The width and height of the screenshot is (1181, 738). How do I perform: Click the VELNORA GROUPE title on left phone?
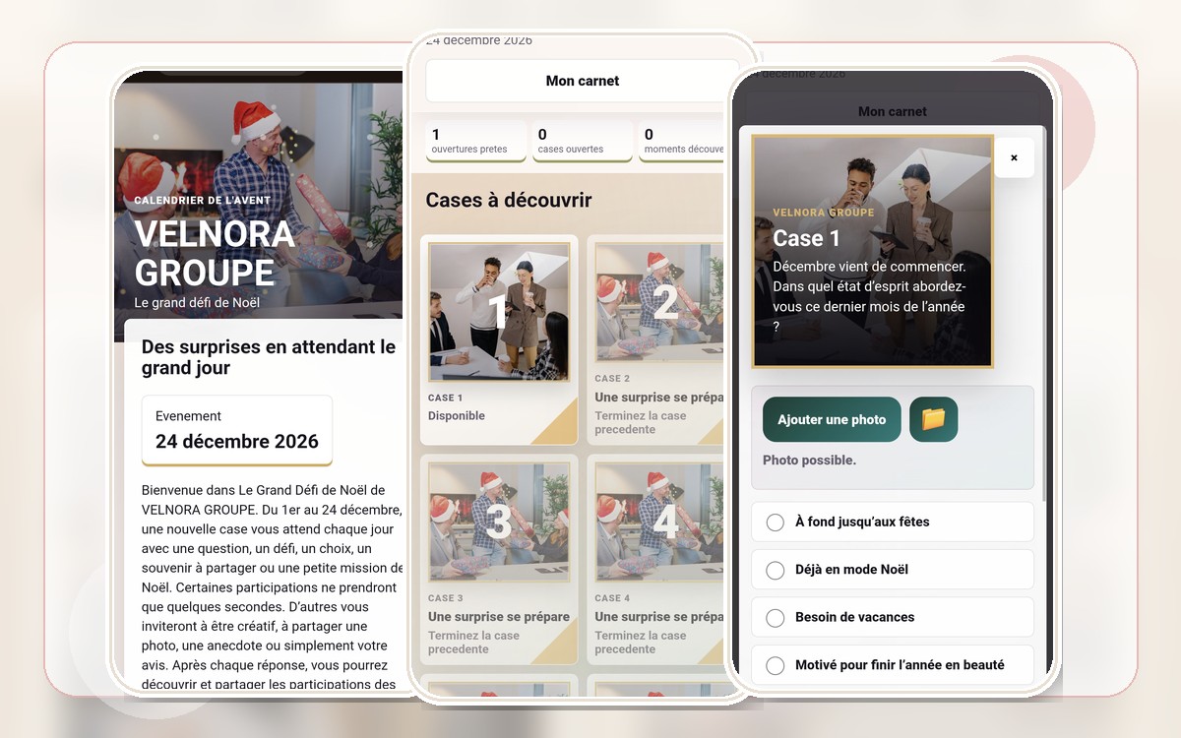(215, 253)
